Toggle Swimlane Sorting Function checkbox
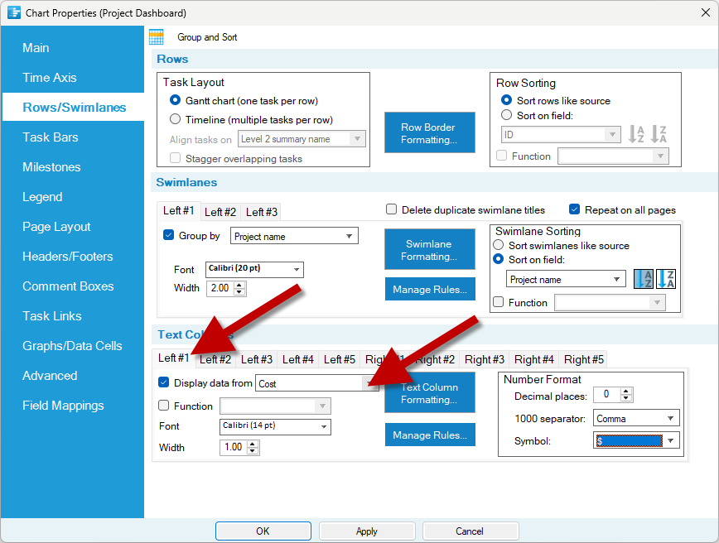Screen dimensions: 719x543 point(498,302)
